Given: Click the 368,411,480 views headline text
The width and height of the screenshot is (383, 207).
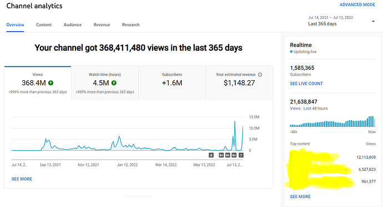Looking at the screenshot, I should (x=138, y=47).
